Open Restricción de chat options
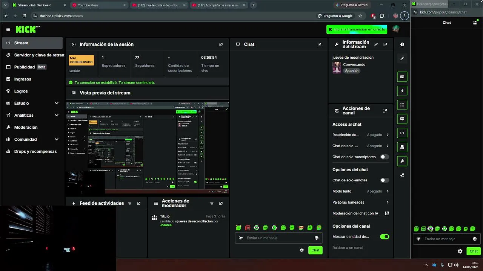This screenshot has height=271, width=483. (361, 135)
